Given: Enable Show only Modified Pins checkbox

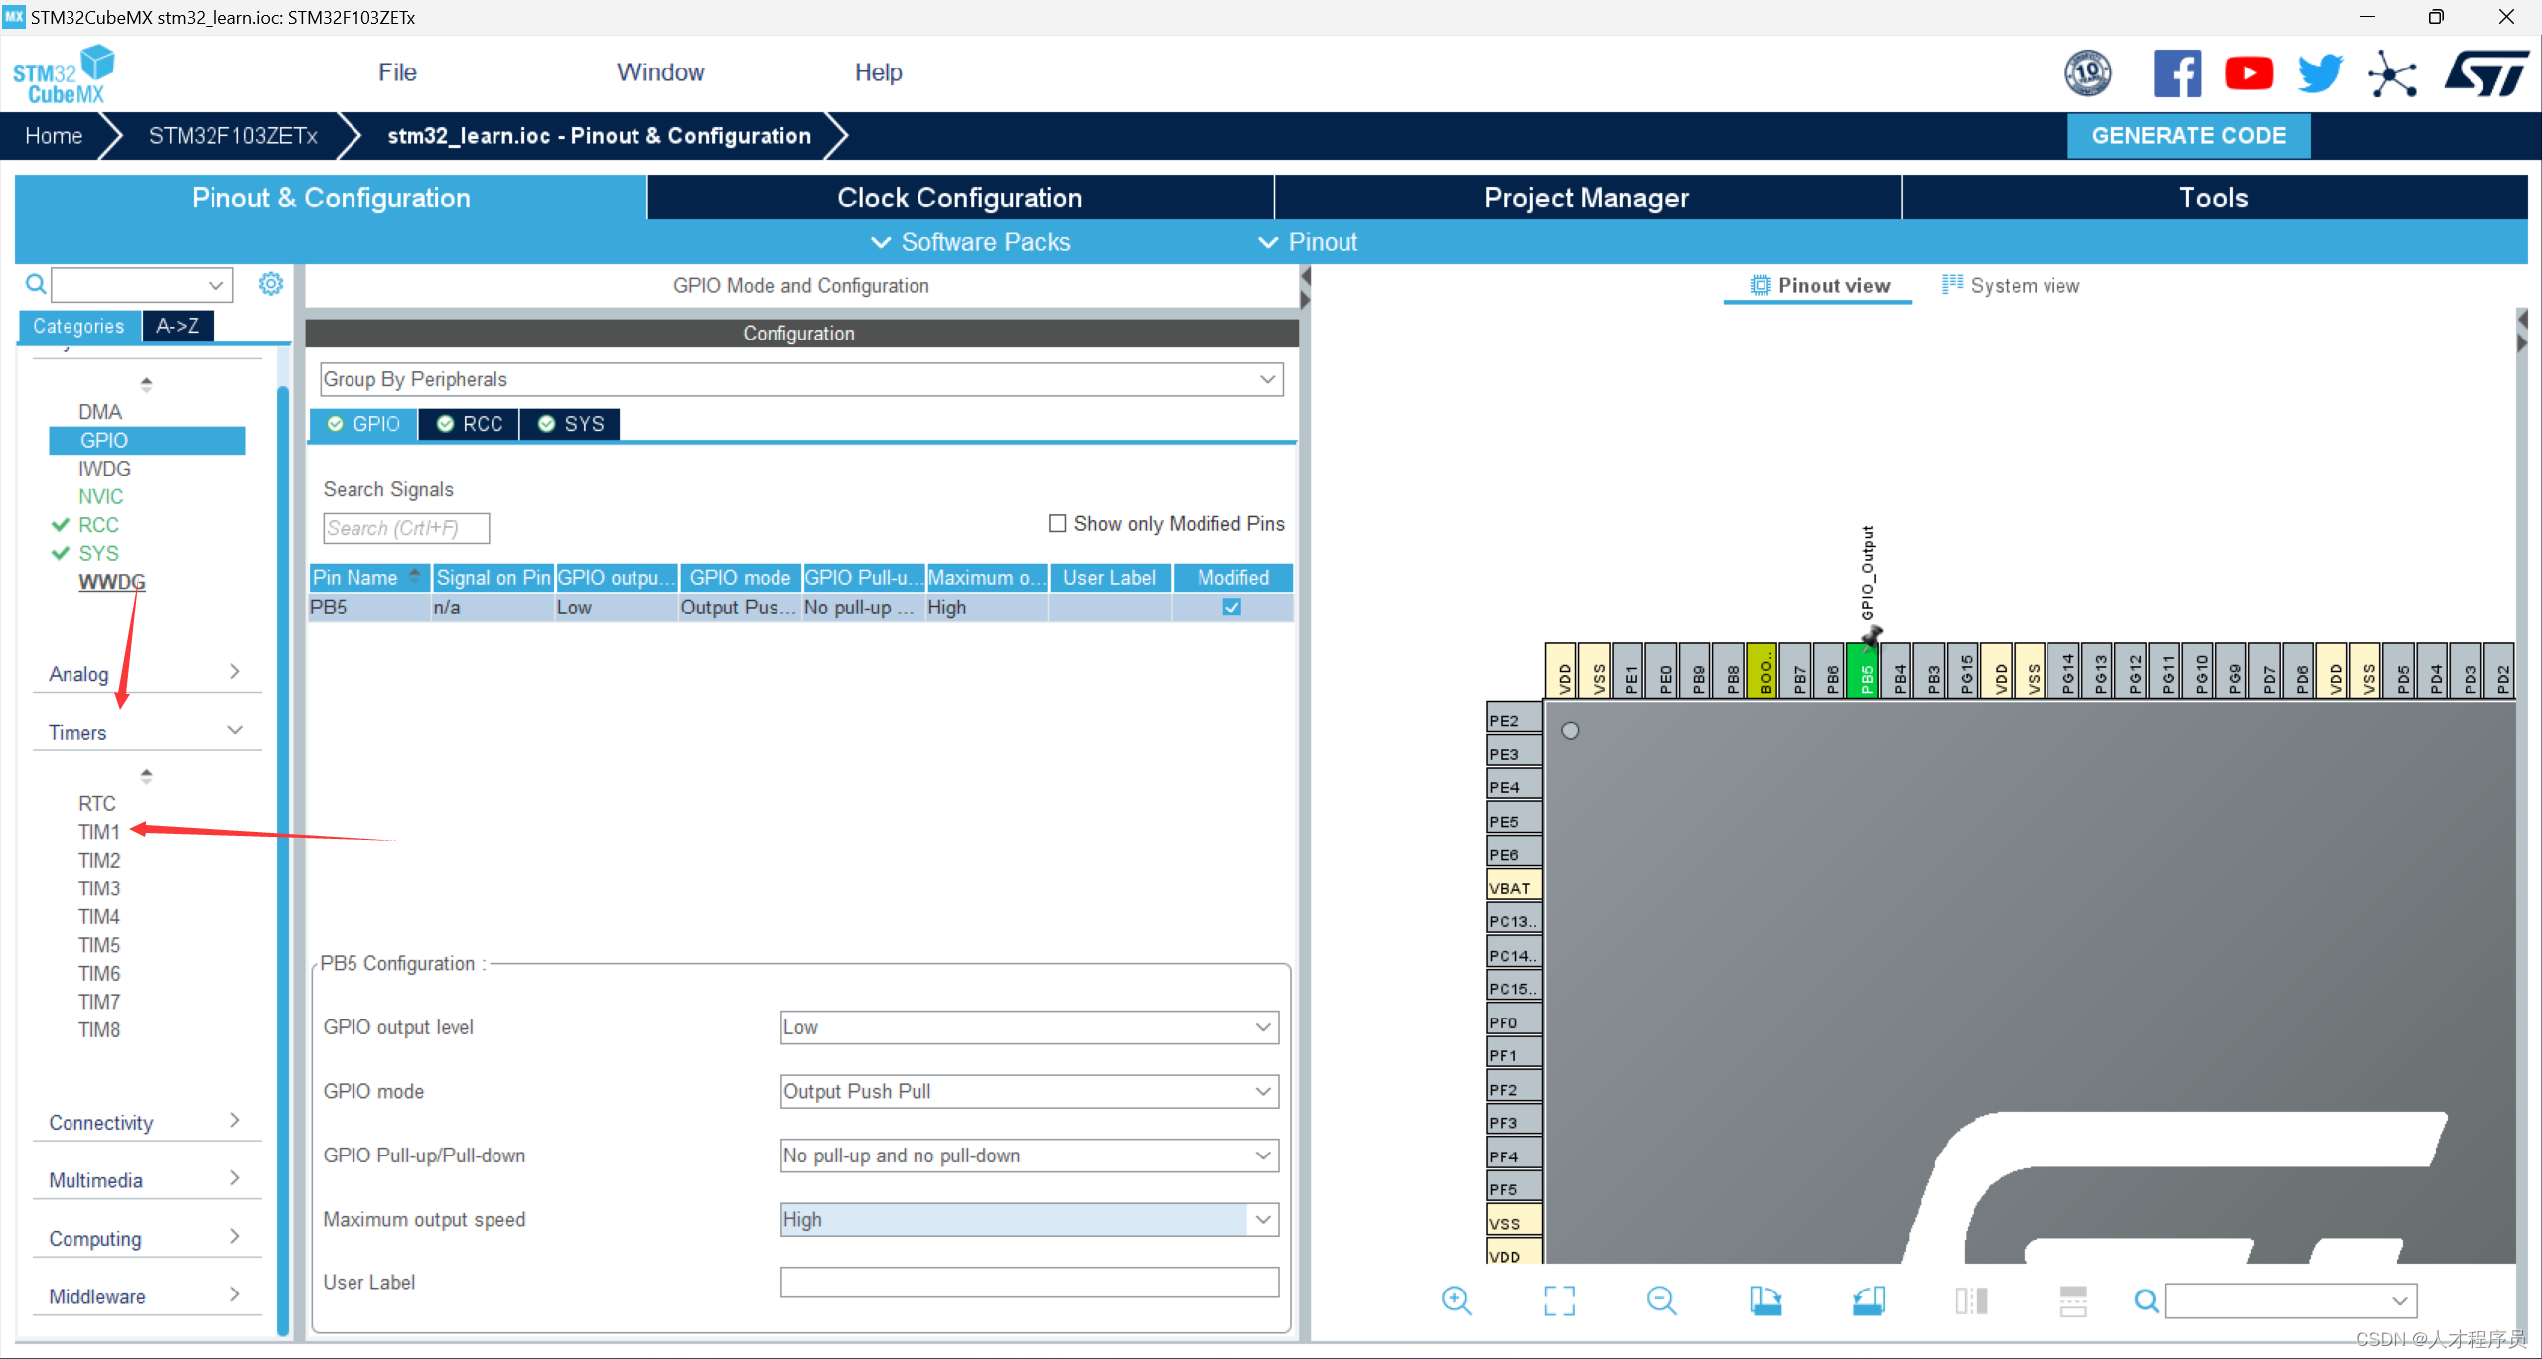Looking at the screenshot, I should coord(1058,523).
